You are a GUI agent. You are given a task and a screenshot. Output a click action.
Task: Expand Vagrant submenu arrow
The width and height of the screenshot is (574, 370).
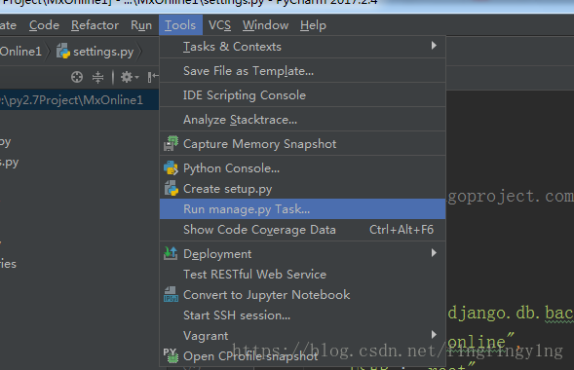pos(434,335)
